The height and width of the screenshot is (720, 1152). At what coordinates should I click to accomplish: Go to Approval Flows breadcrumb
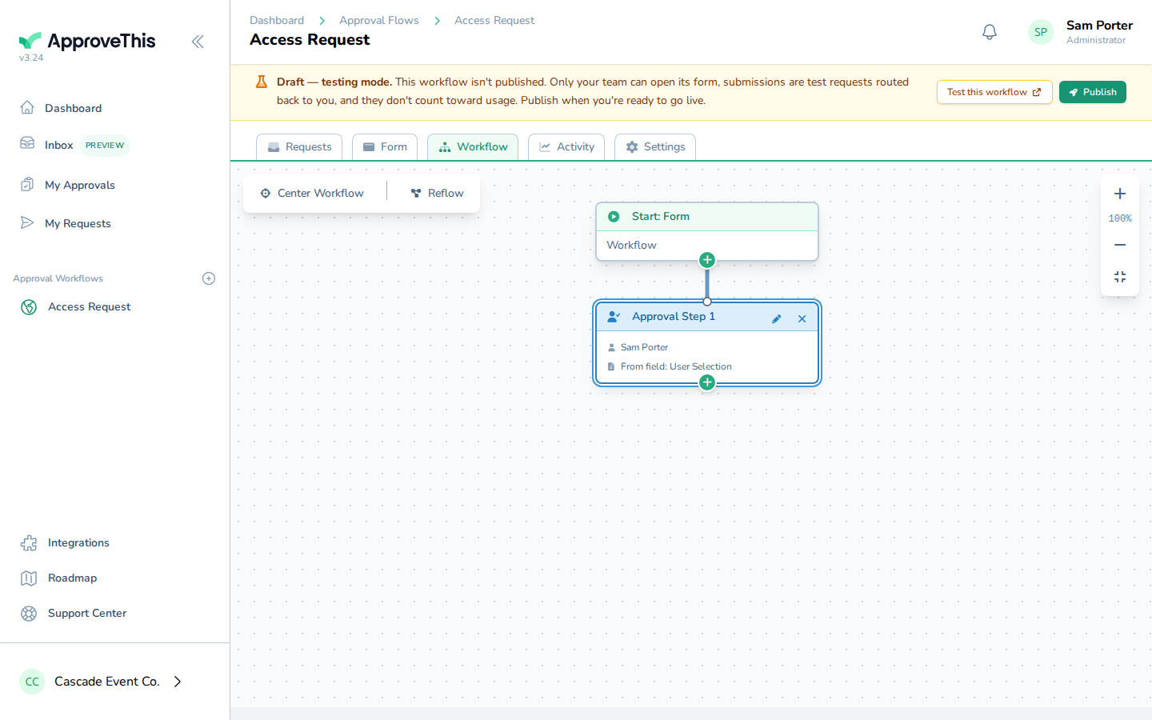379,20
